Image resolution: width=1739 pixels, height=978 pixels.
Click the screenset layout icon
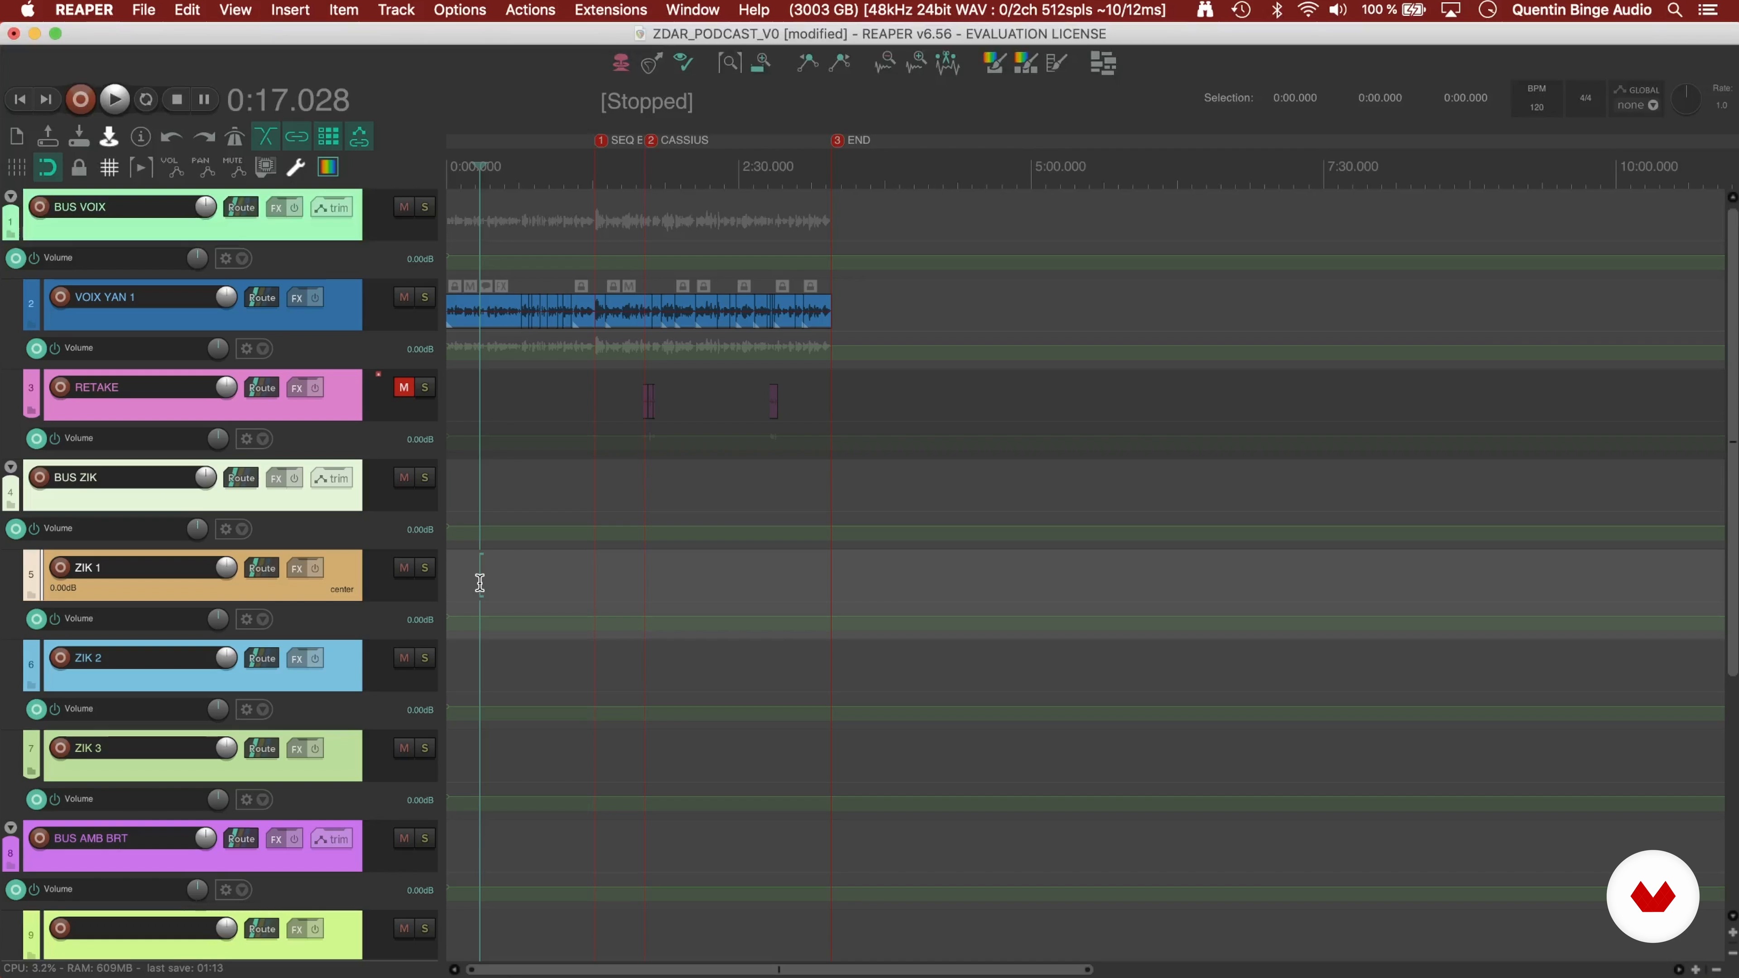pyautogui.click(x=1104, y=63)
